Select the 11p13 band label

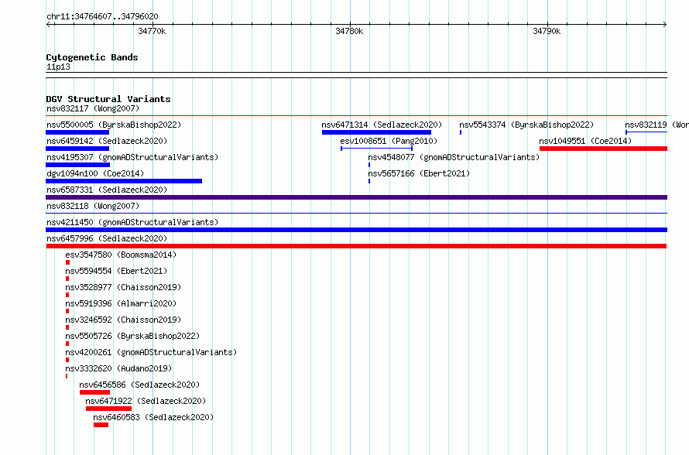point(58,67)
